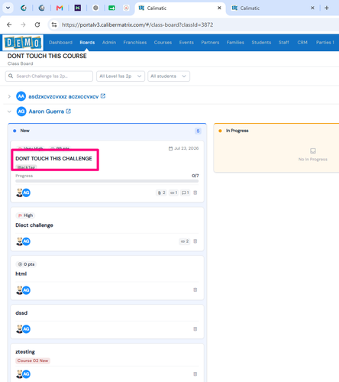
Task: Click calendar icon next to Jul 23, 2026
Action: pyautogui.click(x=170, y=148)
